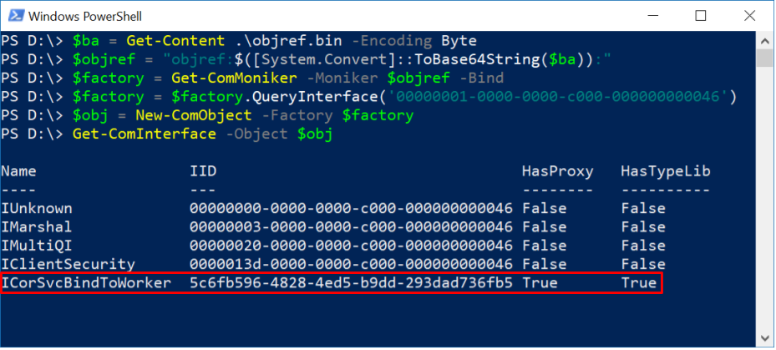
Task: Click the HasTypeLib column header
Action: (x=665, y=171)
